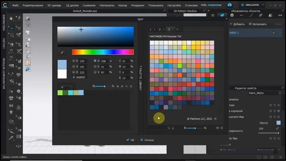Open the Редактирование menu
286x161 pixels.
pyautogui.click(x=33, y=5)
